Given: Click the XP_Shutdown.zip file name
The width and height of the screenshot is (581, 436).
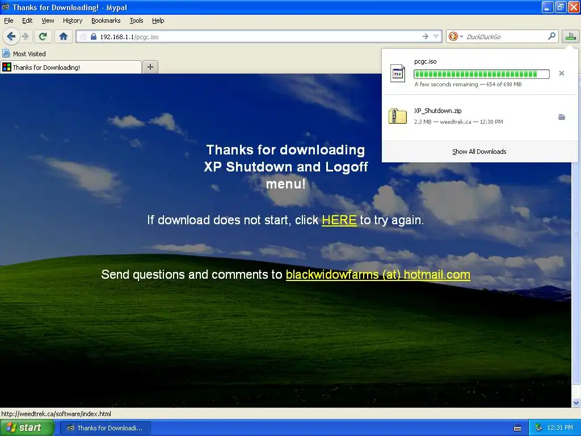Looking at the screenshot, I should pos(437,111).
